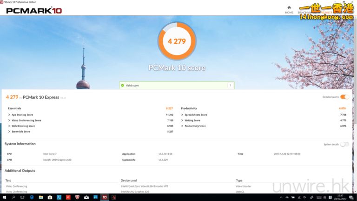Click the System information heading
The height and width of the screenshot is (201, 357).
(20, 144)
